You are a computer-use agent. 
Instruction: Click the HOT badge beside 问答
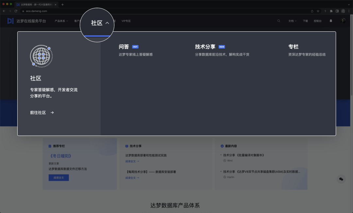135,47
